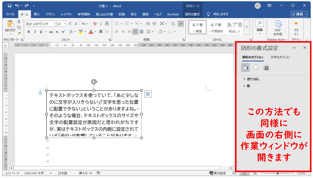
Task: Align text left
Action: tap(117, 32)
